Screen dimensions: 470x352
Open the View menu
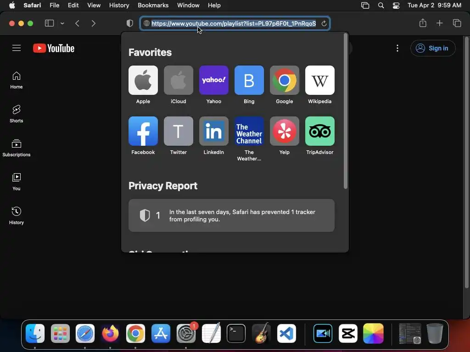94,5
